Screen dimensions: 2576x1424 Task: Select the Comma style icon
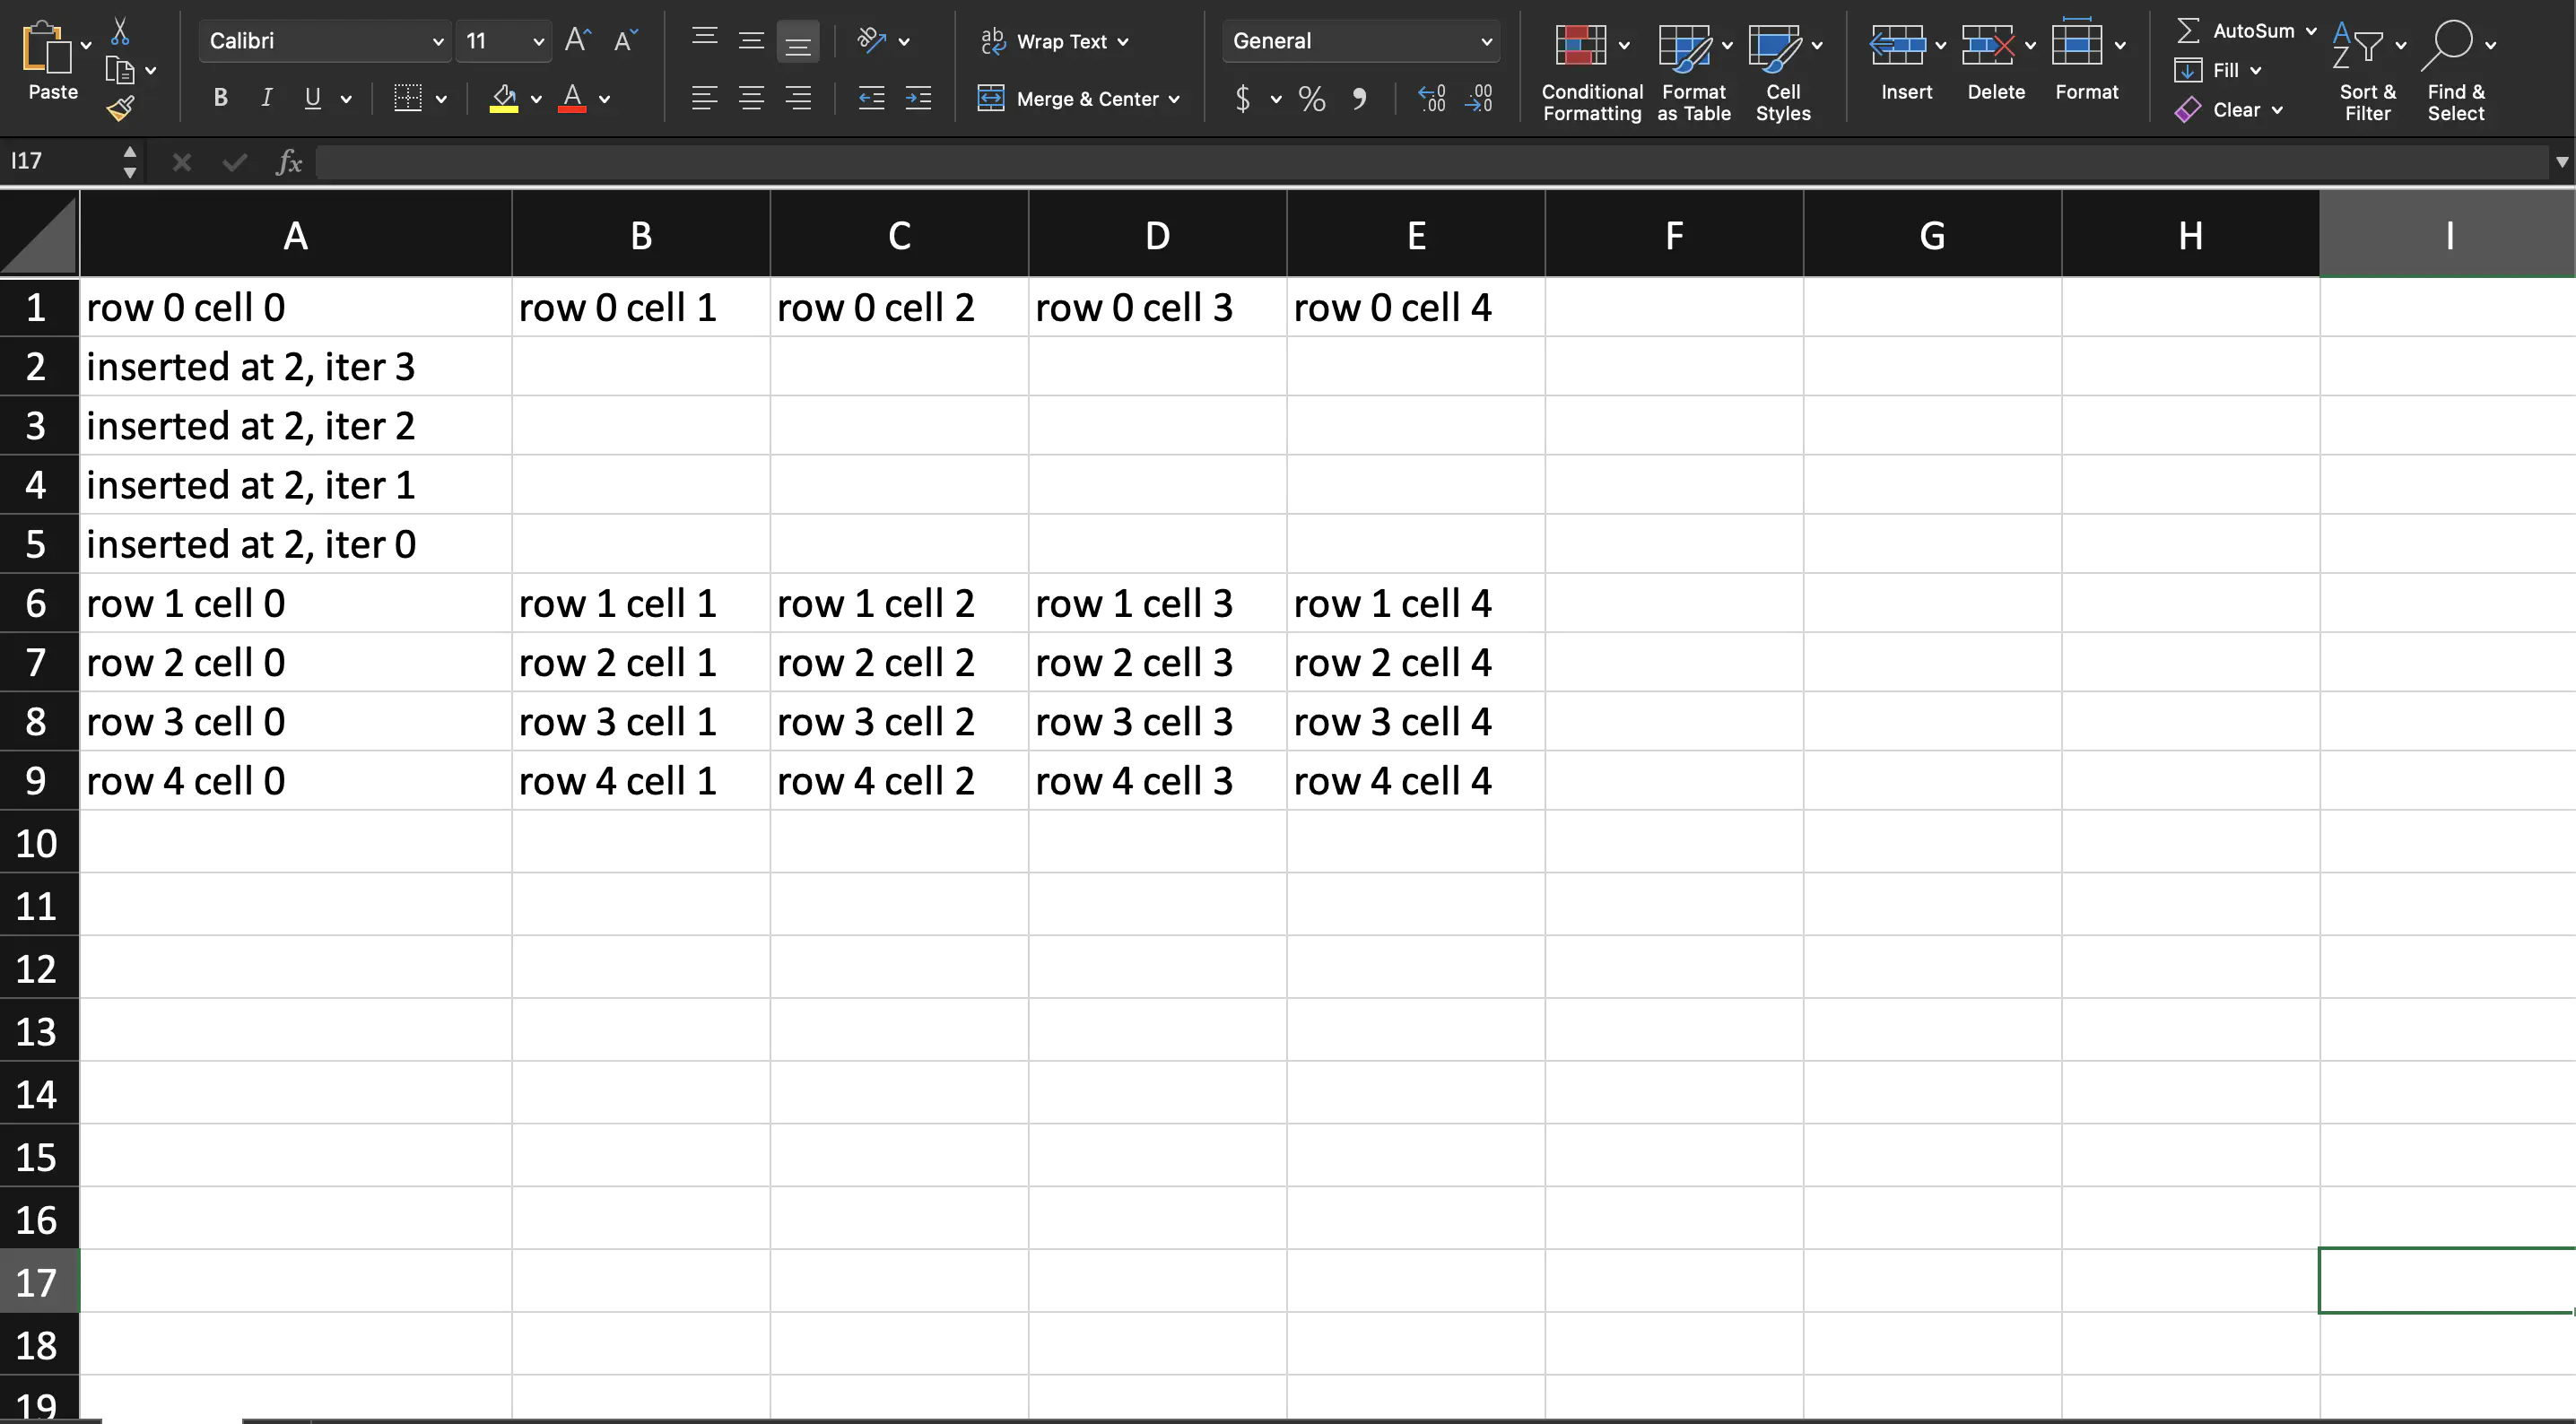(x=1360, y=99)
